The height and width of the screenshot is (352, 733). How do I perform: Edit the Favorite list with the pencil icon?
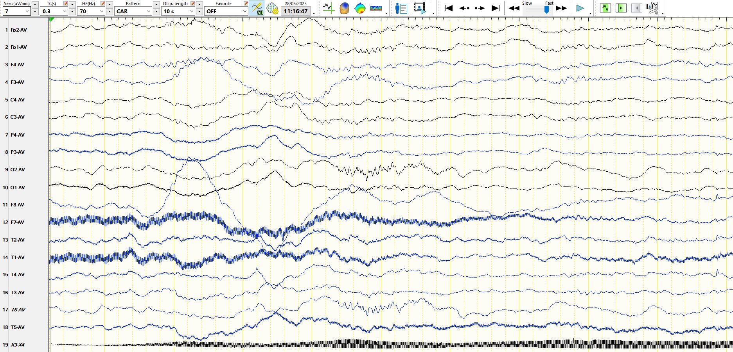pos(246,4)
